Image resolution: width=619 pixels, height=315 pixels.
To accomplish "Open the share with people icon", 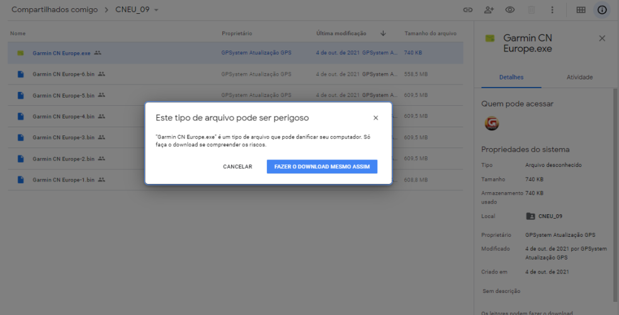I will (x=489, y=10).
